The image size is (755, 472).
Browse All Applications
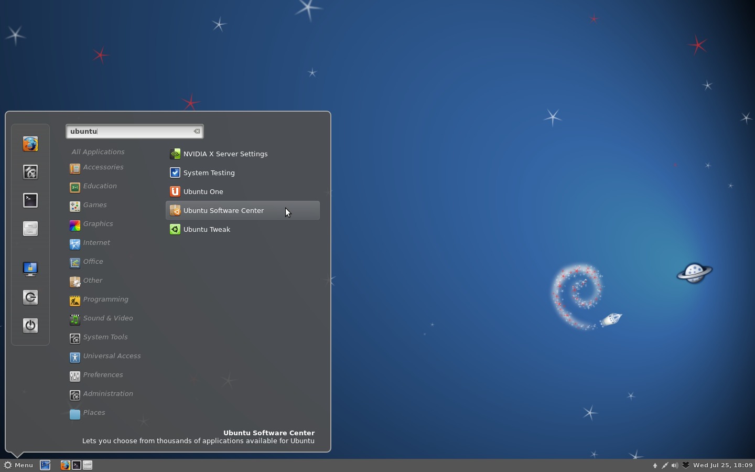[x=98, y=152]
